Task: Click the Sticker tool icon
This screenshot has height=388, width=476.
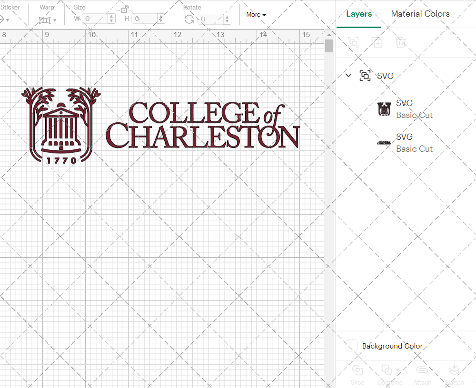Action: (x=1, y=19)
